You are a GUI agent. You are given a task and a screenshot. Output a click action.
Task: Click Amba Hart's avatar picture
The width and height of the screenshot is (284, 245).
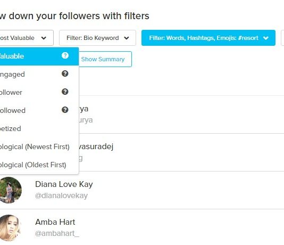coord(10,228)
